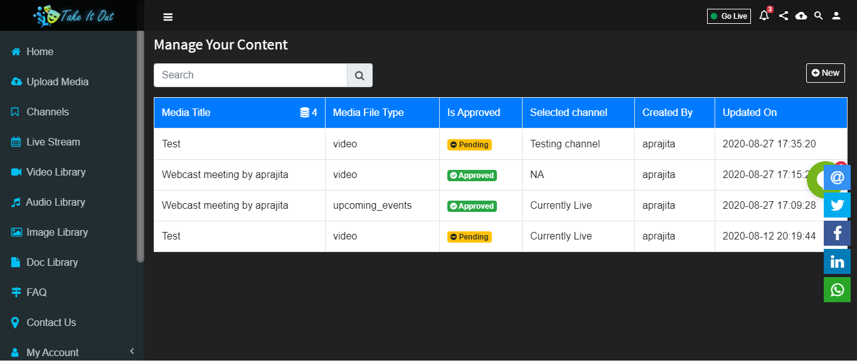Click the 2020-08-27 17:35:20 timestamp

point(769,144)
